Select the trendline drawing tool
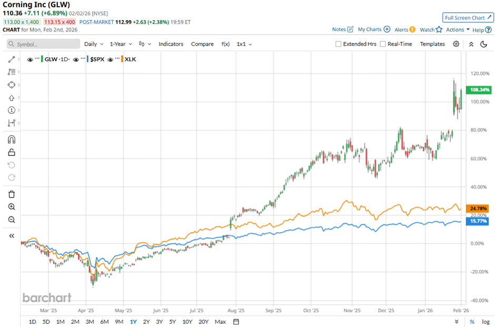This screenshot has width=495, height=327. 11,59
